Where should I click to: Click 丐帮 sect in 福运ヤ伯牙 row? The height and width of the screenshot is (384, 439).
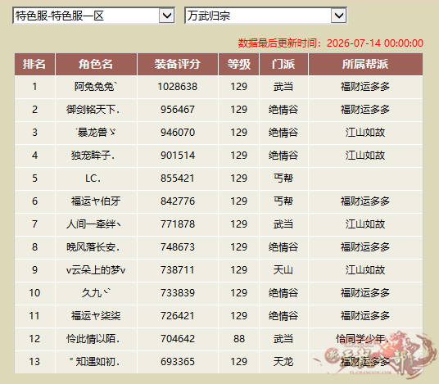[283, 201]
